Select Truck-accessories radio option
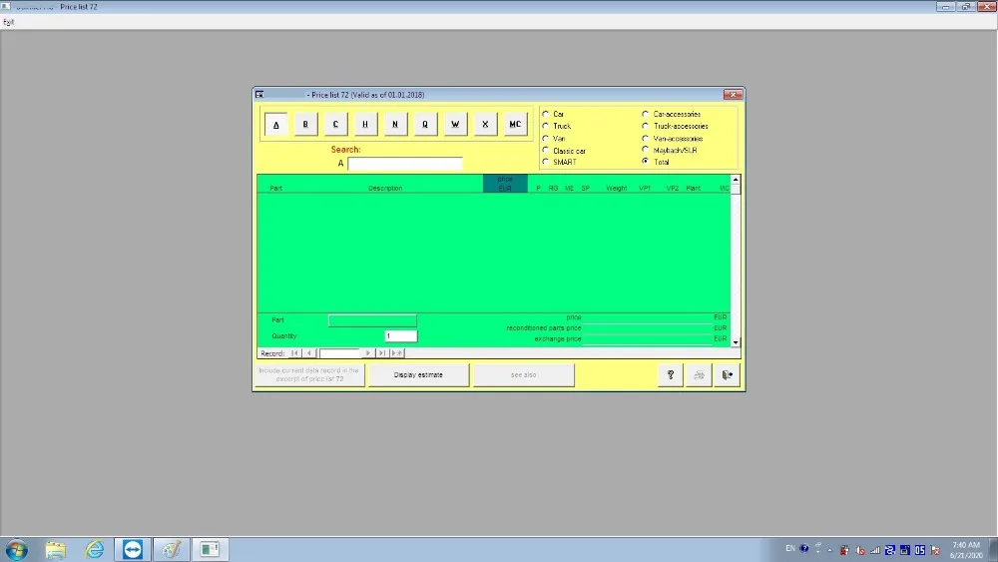This screenshot has width=998, height=562. point(646,126)
